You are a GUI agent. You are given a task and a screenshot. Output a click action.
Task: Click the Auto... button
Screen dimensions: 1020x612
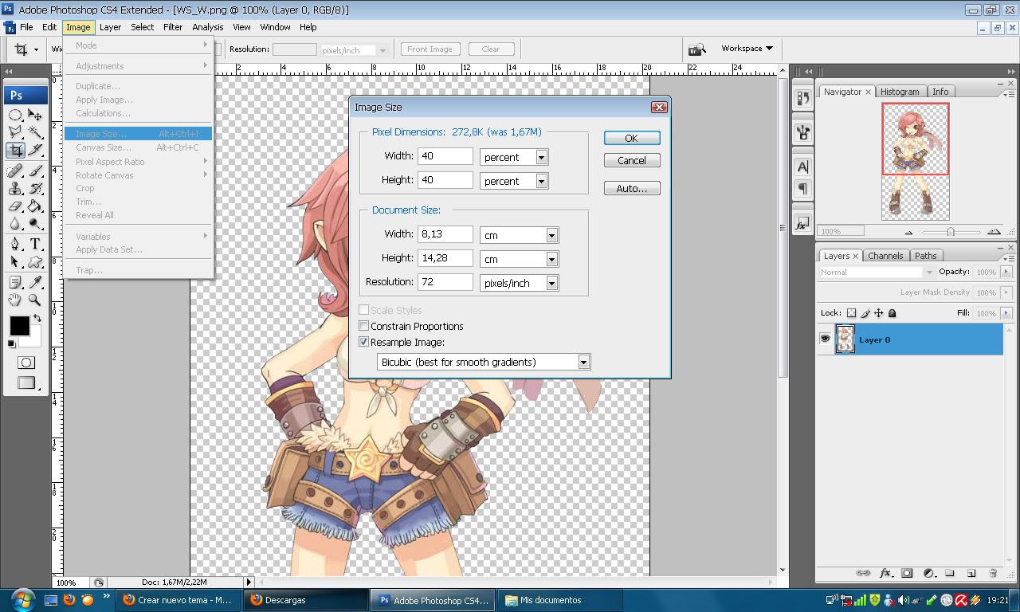pos(631,189)
